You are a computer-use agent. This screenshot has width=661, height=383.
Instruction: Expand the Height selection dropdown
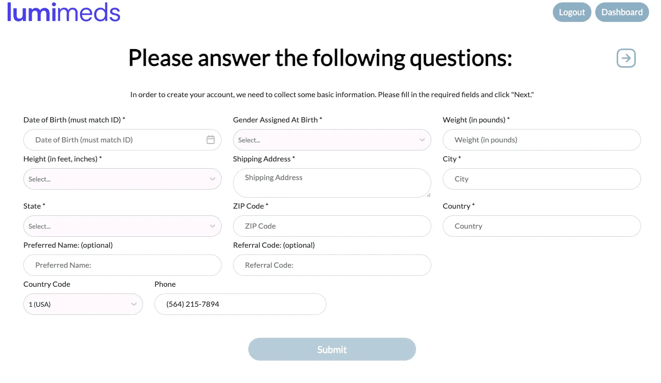[x=122, y=179]
